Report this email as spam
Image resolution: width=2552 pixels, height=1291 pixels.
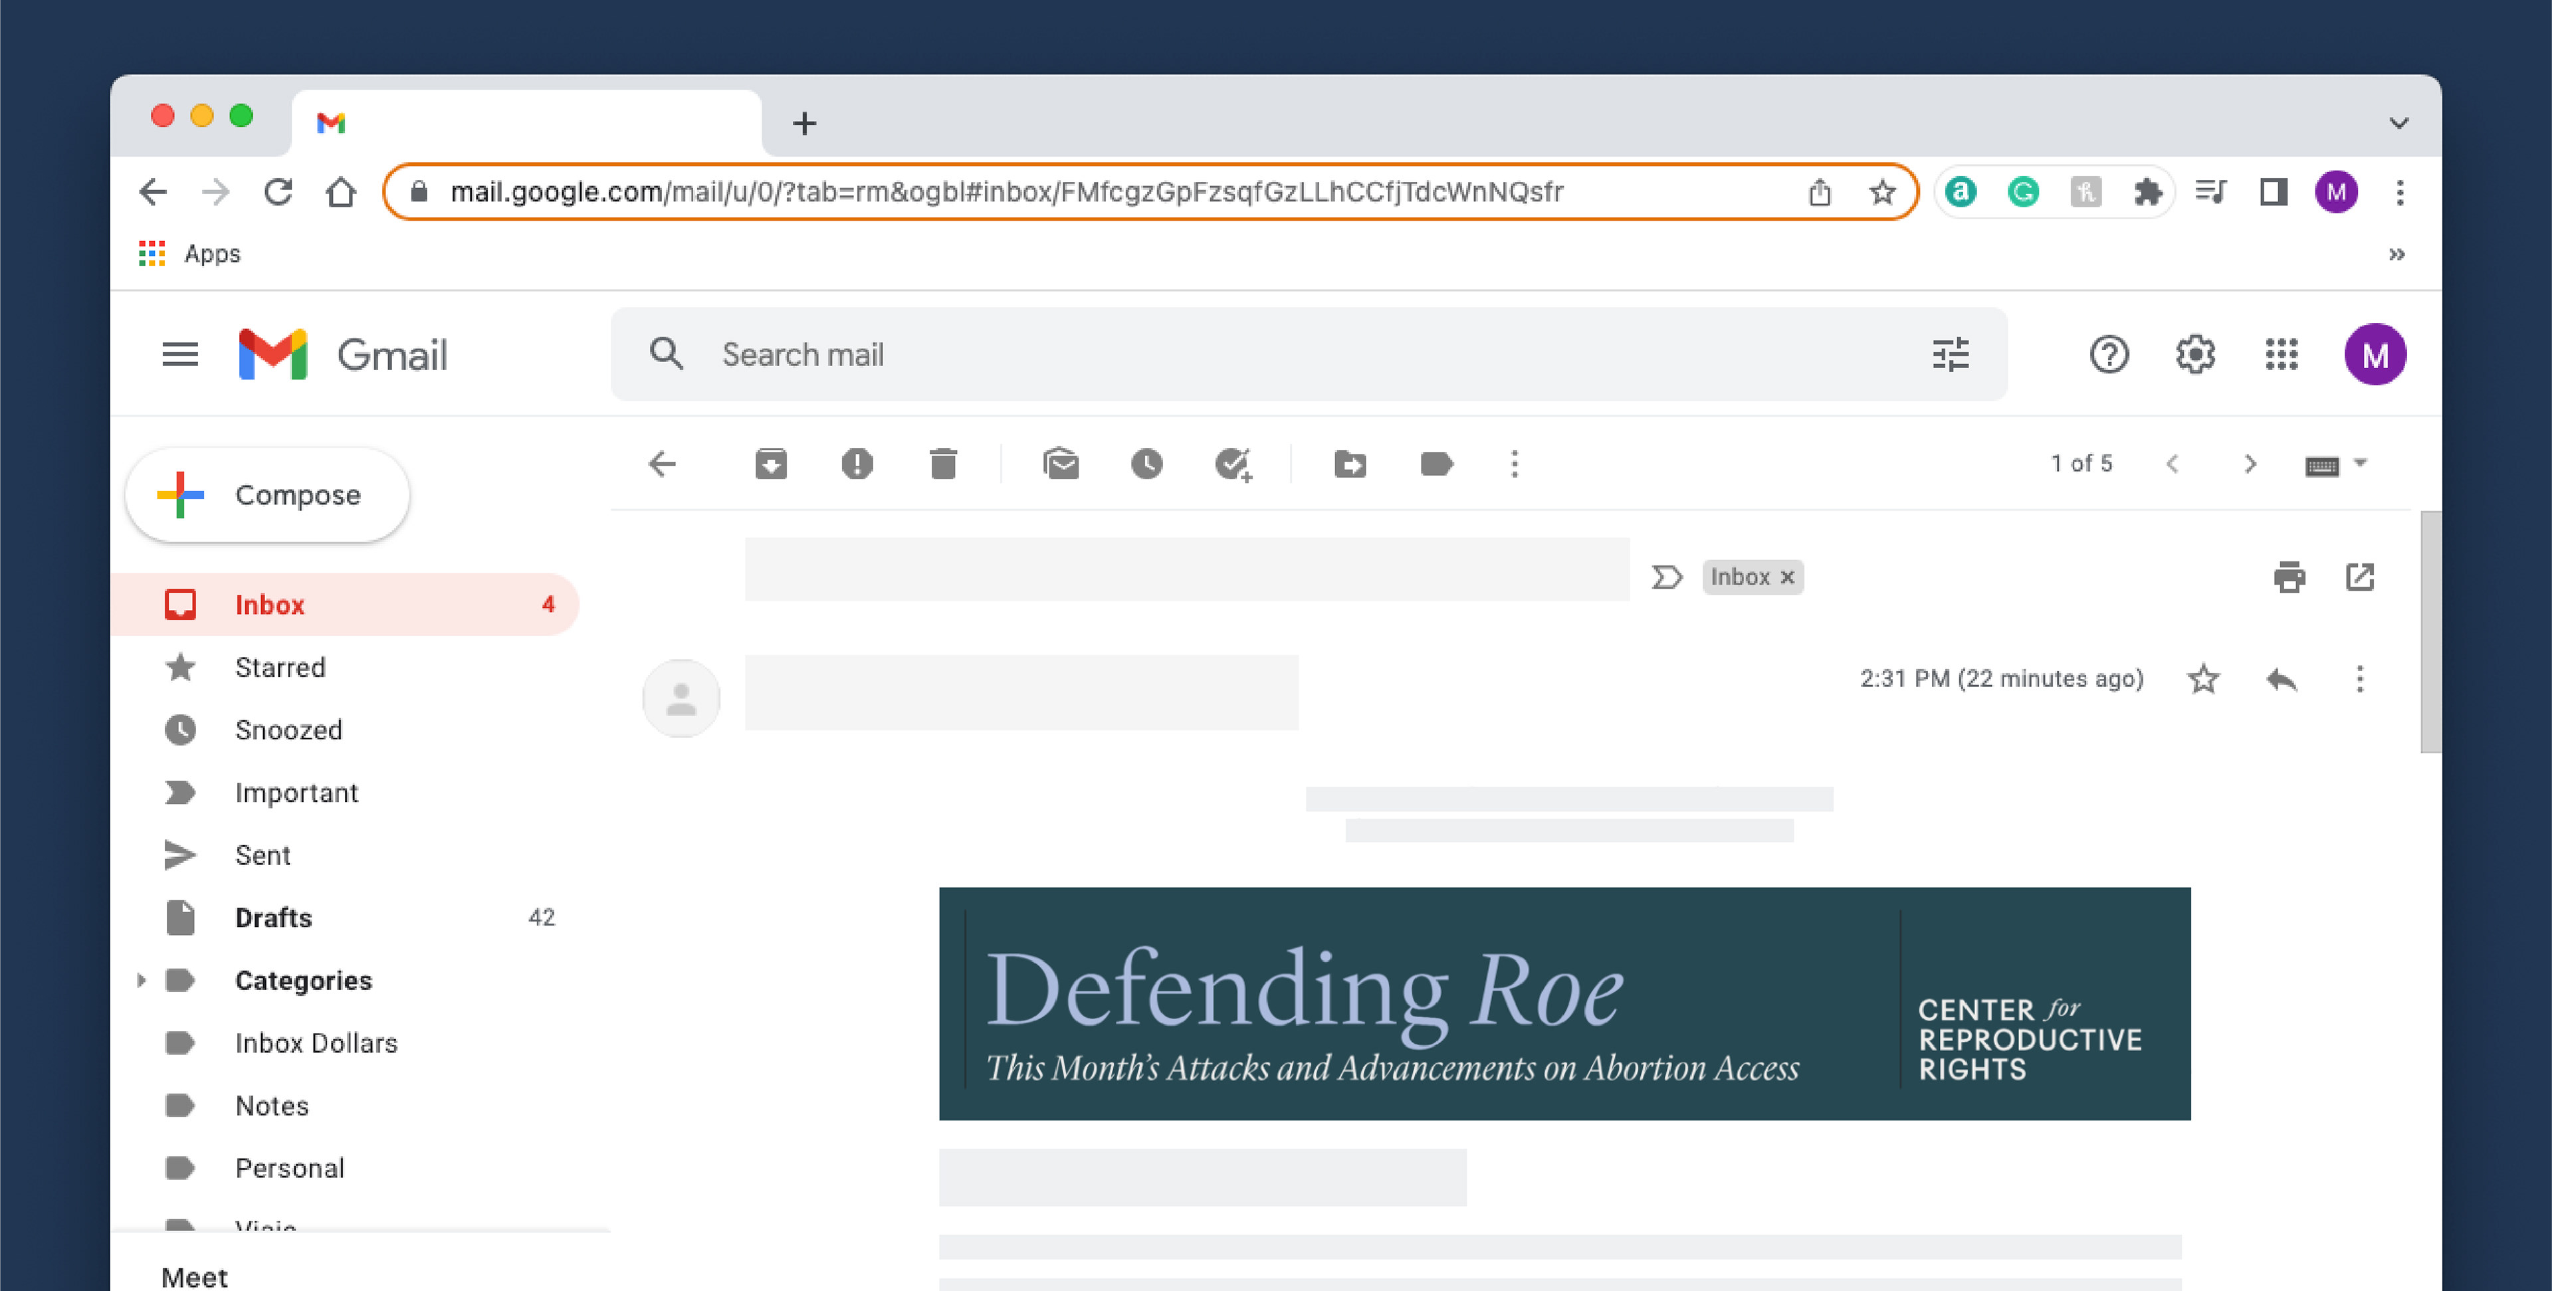click(857, 464)
